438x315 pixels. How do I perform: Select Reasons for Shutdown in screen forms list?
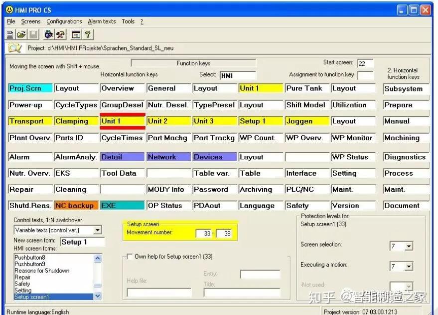(42, 271)
